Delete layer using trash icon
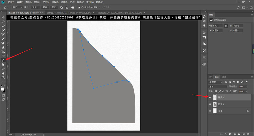The height and width of the screenshot is (136, 254). [x=248, y=134]
